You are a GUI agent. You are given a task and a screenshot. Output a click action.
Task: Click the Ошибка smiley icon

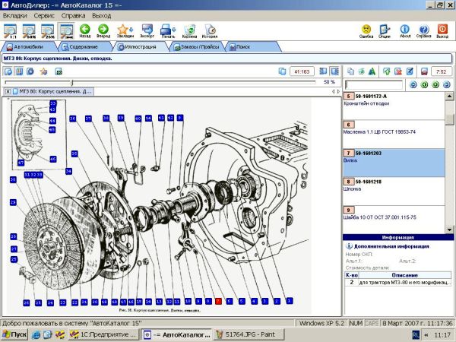366,30
